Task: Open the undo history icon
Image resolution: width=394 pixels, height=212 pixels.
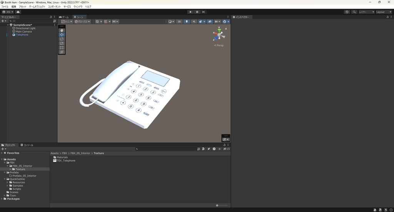Action: [x=347, y=12]
